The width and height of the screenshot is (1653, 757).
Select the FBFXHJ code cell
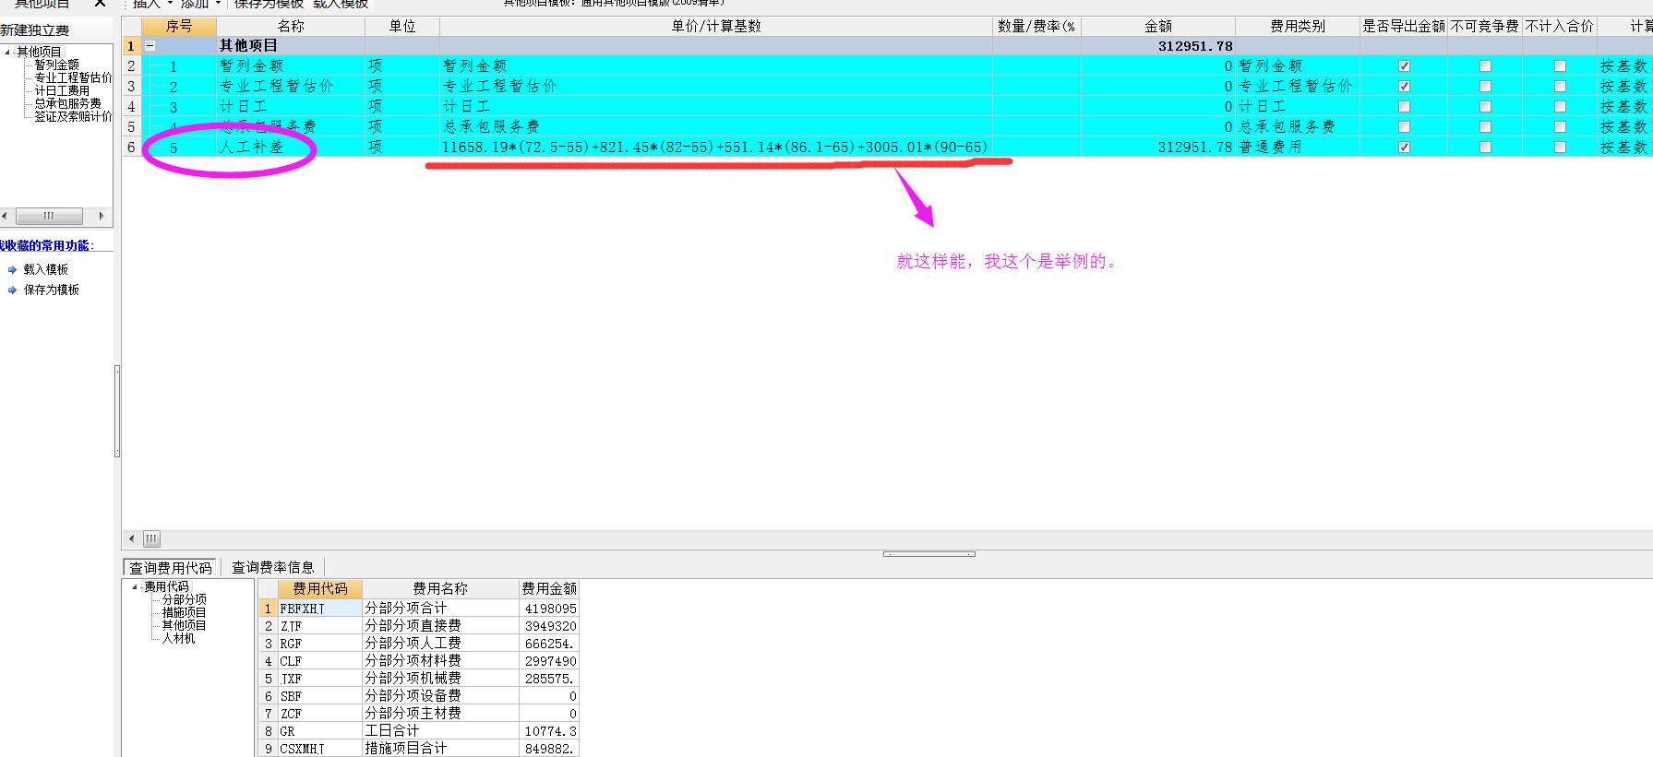pos(319,609)
